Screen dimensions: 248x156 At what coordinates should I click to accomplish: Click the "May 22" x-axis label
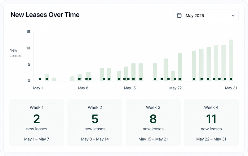175,88
